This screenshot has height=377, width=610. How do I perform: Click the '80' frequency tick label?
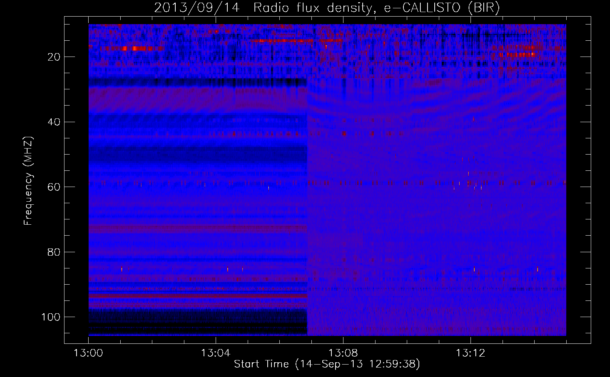54,252
